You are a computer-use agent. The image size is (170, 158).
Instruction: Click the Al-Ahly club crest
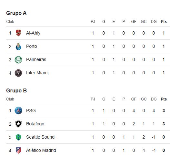18,33
